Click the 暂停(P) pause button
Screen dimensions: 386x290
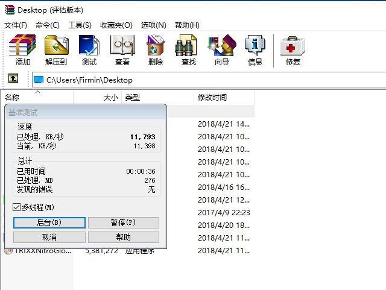coord(123,222)
